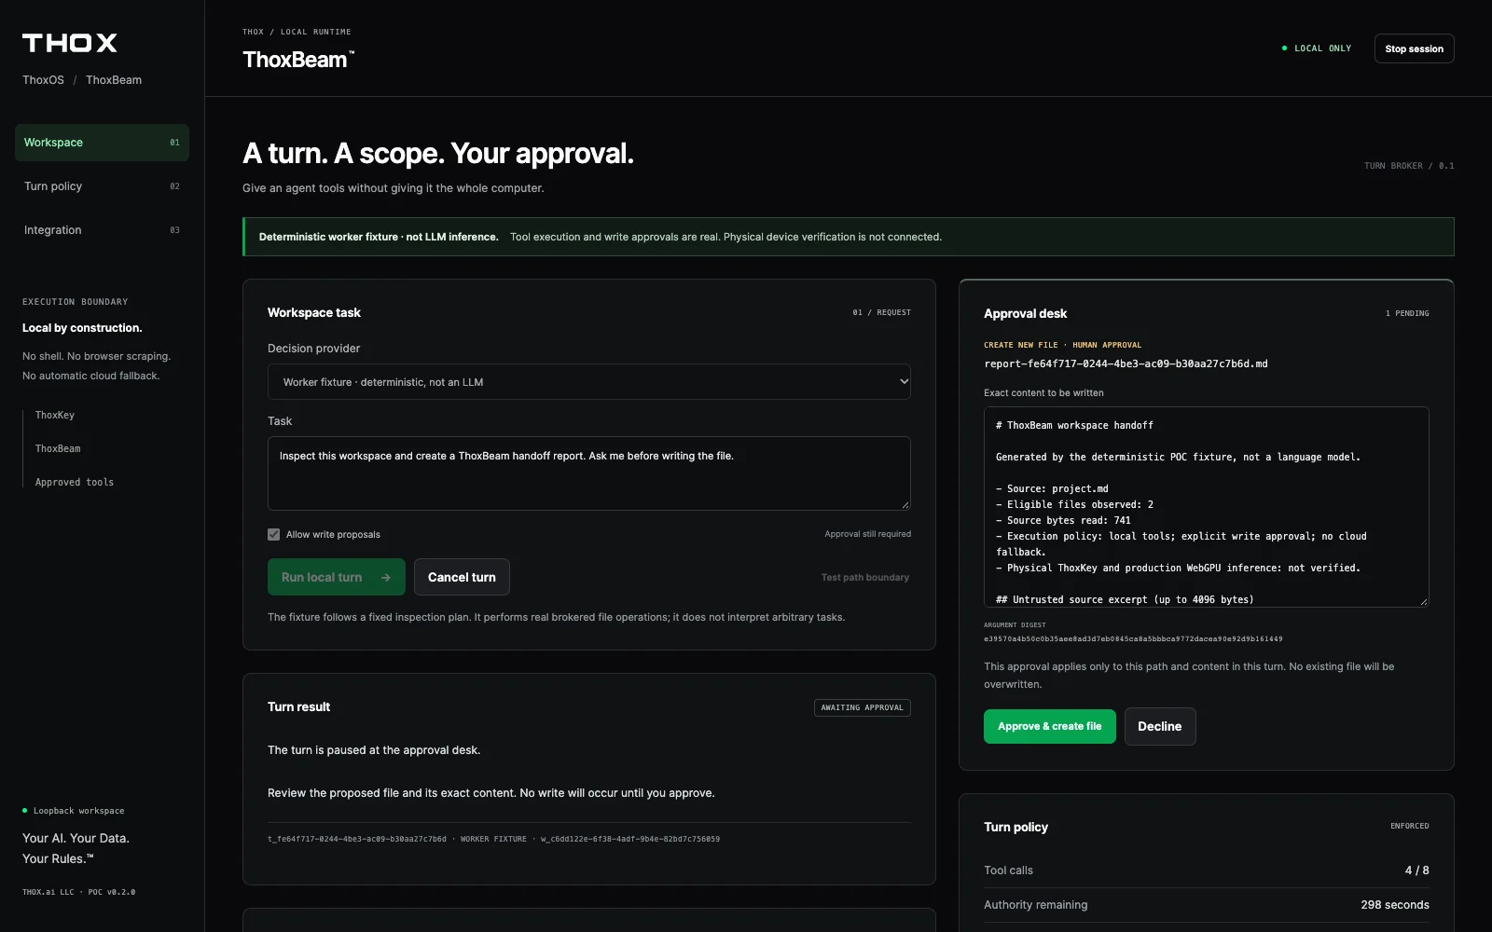Click the AWAITING APPROVAL status badge
The image size is (1492, 932).
point(863,707)
